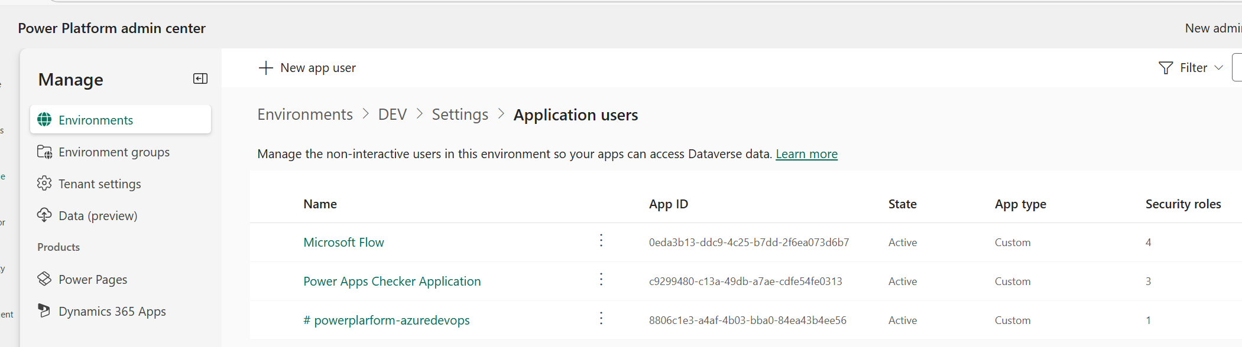Expand the Filter dropdown chevron
Viewport: 1242px width, 347px height.
point(1218,68)
